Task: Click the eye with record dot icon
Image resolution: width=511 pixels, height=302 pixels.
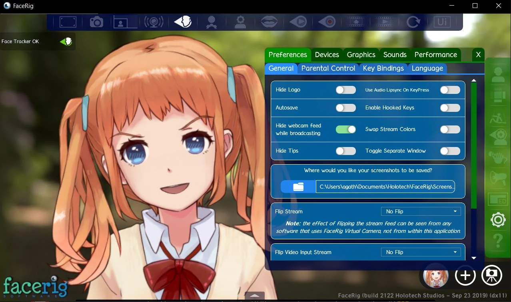Action: pos(327,22)
